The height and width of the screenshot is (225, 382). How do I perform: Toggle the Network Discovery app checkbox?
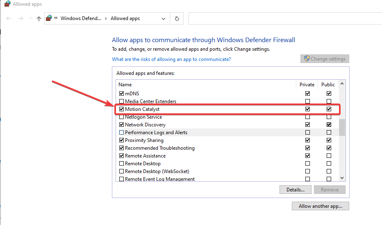click(122, 124)
